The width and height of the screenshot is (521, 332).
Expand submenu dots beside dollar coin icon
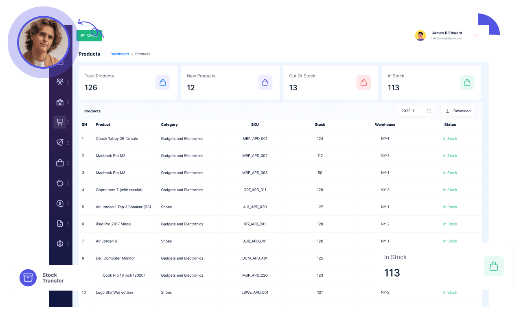68,203
